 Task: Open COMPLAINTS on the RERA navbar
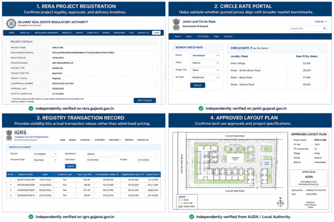click(x=93, y=33)
